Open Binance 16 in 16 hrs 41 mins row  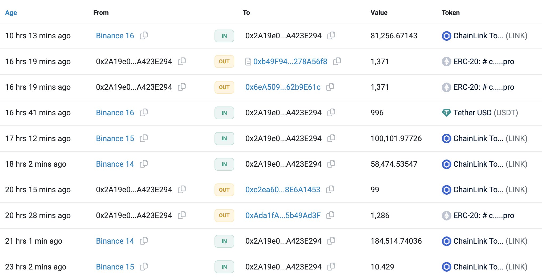(115, 113)
